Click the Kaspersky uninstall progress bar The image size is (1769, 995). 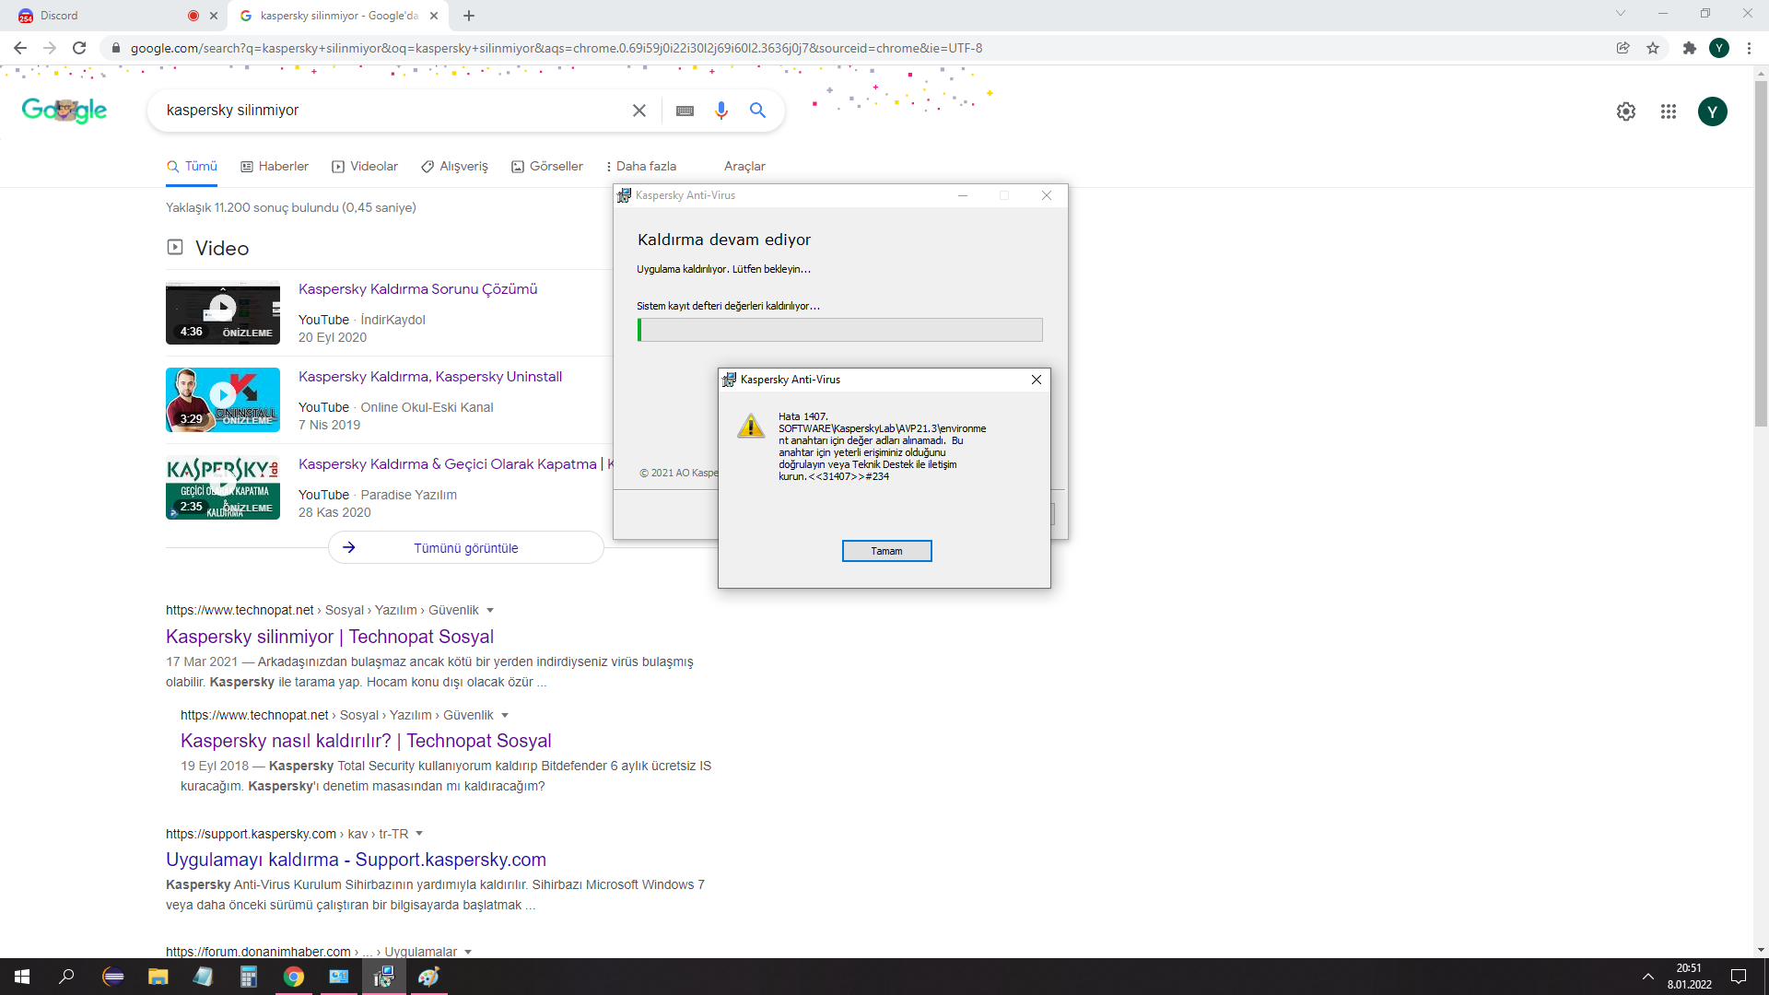point(839,330)
